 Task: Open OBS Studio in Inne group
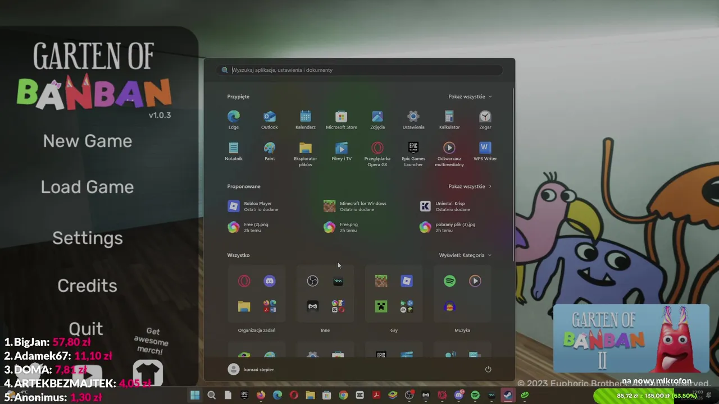click(313, 281)
